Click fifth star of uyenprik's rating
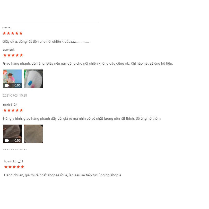Viewport: 209px width, 209px height. [21, 55]
